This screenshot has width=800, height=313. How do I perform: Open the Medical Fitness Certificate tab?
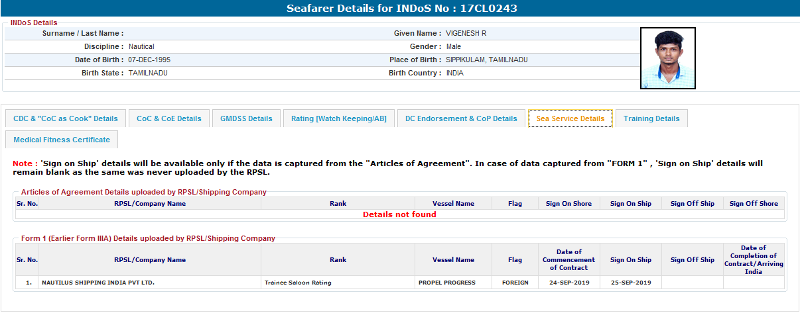pos(62,140)
